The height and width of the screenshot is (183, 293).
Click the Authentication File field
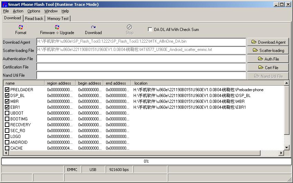click(x=141, y=59)
